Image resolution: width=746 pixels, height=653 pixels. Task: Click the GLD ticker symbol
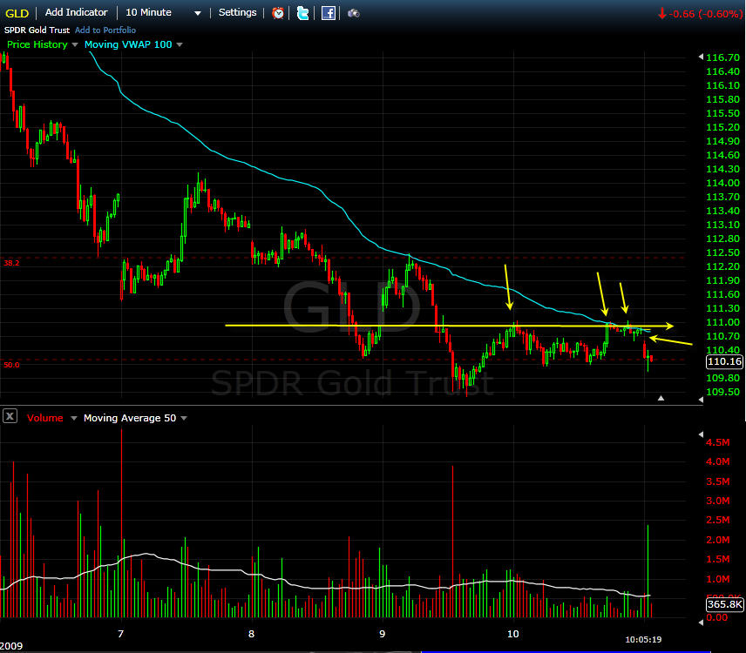point(17,13)
